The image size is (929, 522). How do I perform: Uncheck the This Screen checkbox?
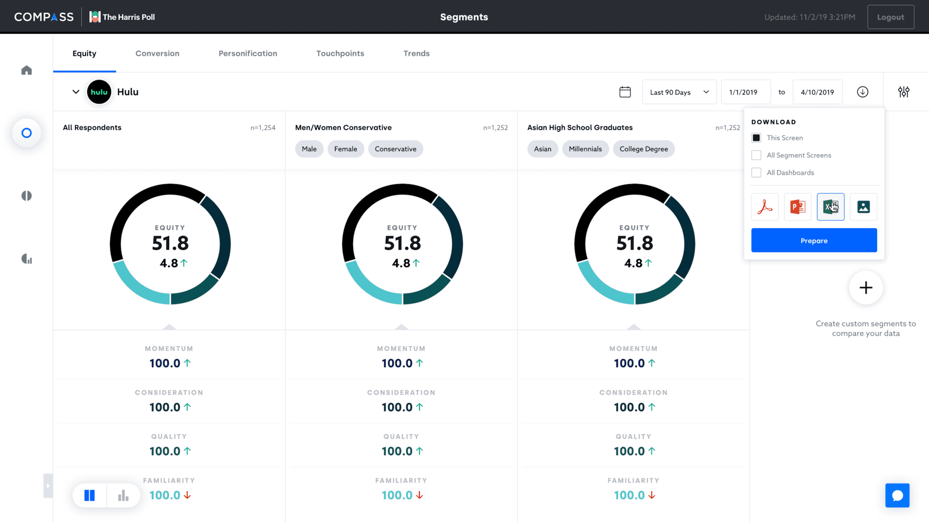[756, 138]
